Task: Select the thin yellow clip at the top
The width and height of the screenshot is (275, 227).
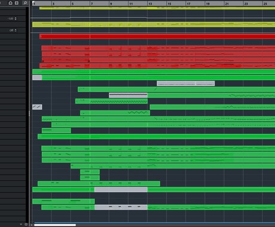Action: coord(157,8)
